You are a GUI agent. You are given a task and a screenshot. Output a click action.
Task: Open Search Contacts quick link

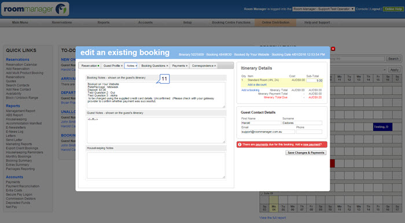coord(17,86)
